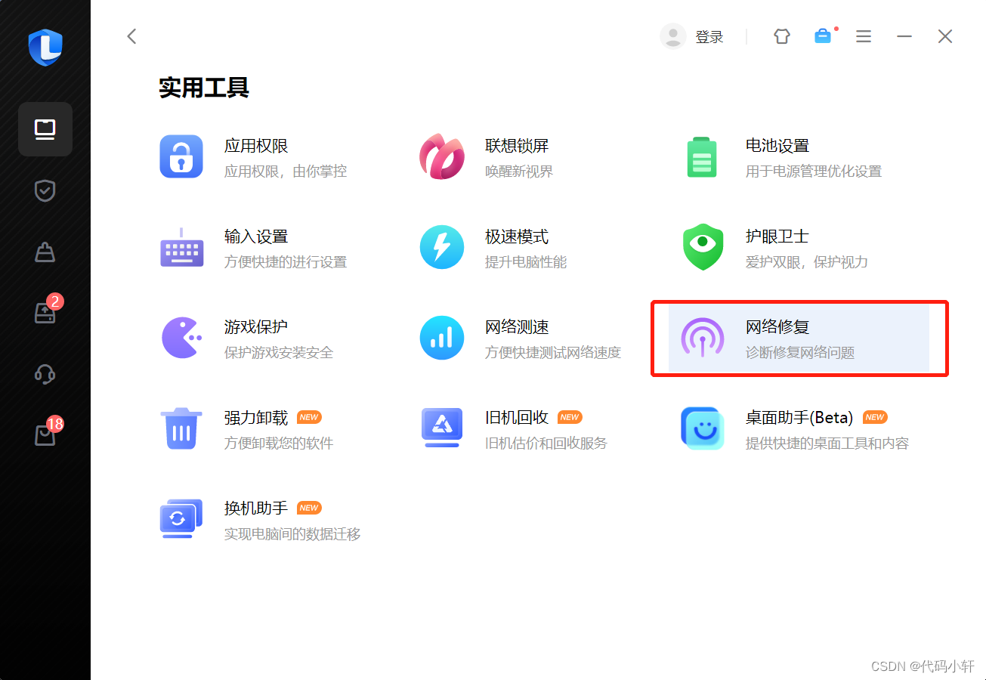Click the 旧机回收 recycle laptop icon
The image size is (986, 680).
pos(442,428)
